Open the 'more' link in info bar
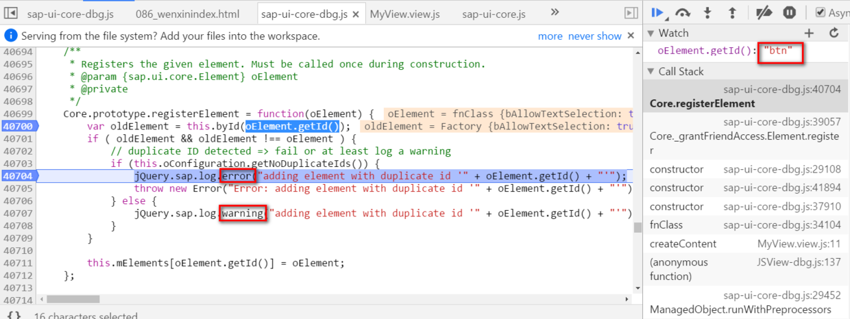Image resolution: width=850 pixels, height=319 pixels. 550,36
